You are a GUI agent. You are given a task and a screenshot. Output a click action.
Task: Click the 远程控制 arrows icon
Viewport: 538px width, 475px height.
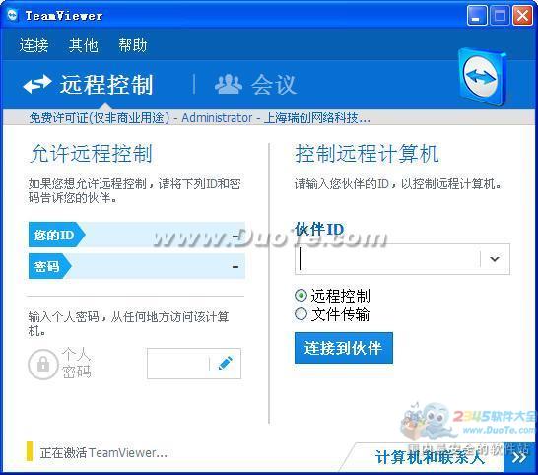[x=37, y=85]
